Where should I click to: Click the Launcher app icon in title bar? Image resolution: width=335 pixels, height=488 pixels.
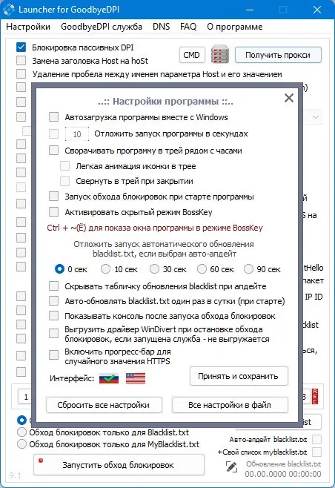[x=9, y=10]
